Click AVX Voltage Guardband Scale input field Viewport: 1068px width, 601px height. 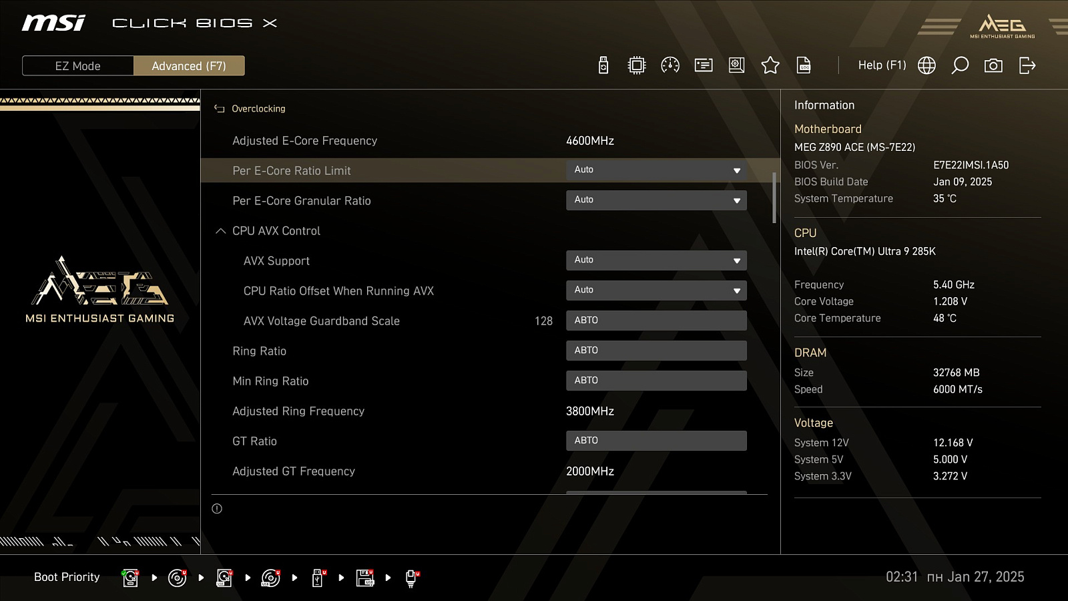656,321
